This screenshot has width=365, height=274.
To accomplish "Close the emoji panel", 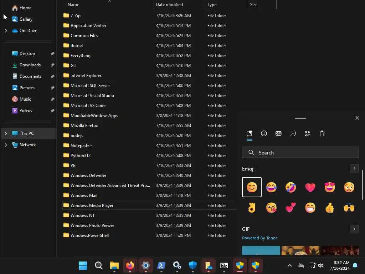I will (x=357, y=118).
